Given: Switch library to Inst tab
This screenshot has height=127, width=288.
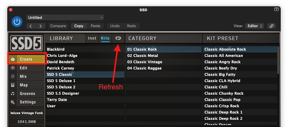Looking at the screenshot, I should pos(92,38).
